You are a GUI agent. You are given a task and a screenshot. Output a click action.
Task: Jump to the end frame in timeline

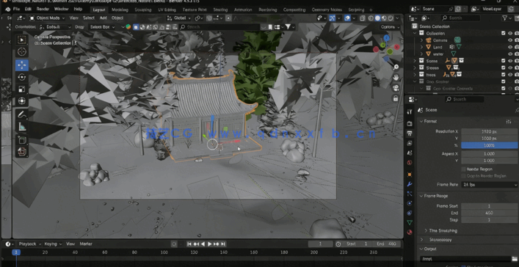point(223,244)
